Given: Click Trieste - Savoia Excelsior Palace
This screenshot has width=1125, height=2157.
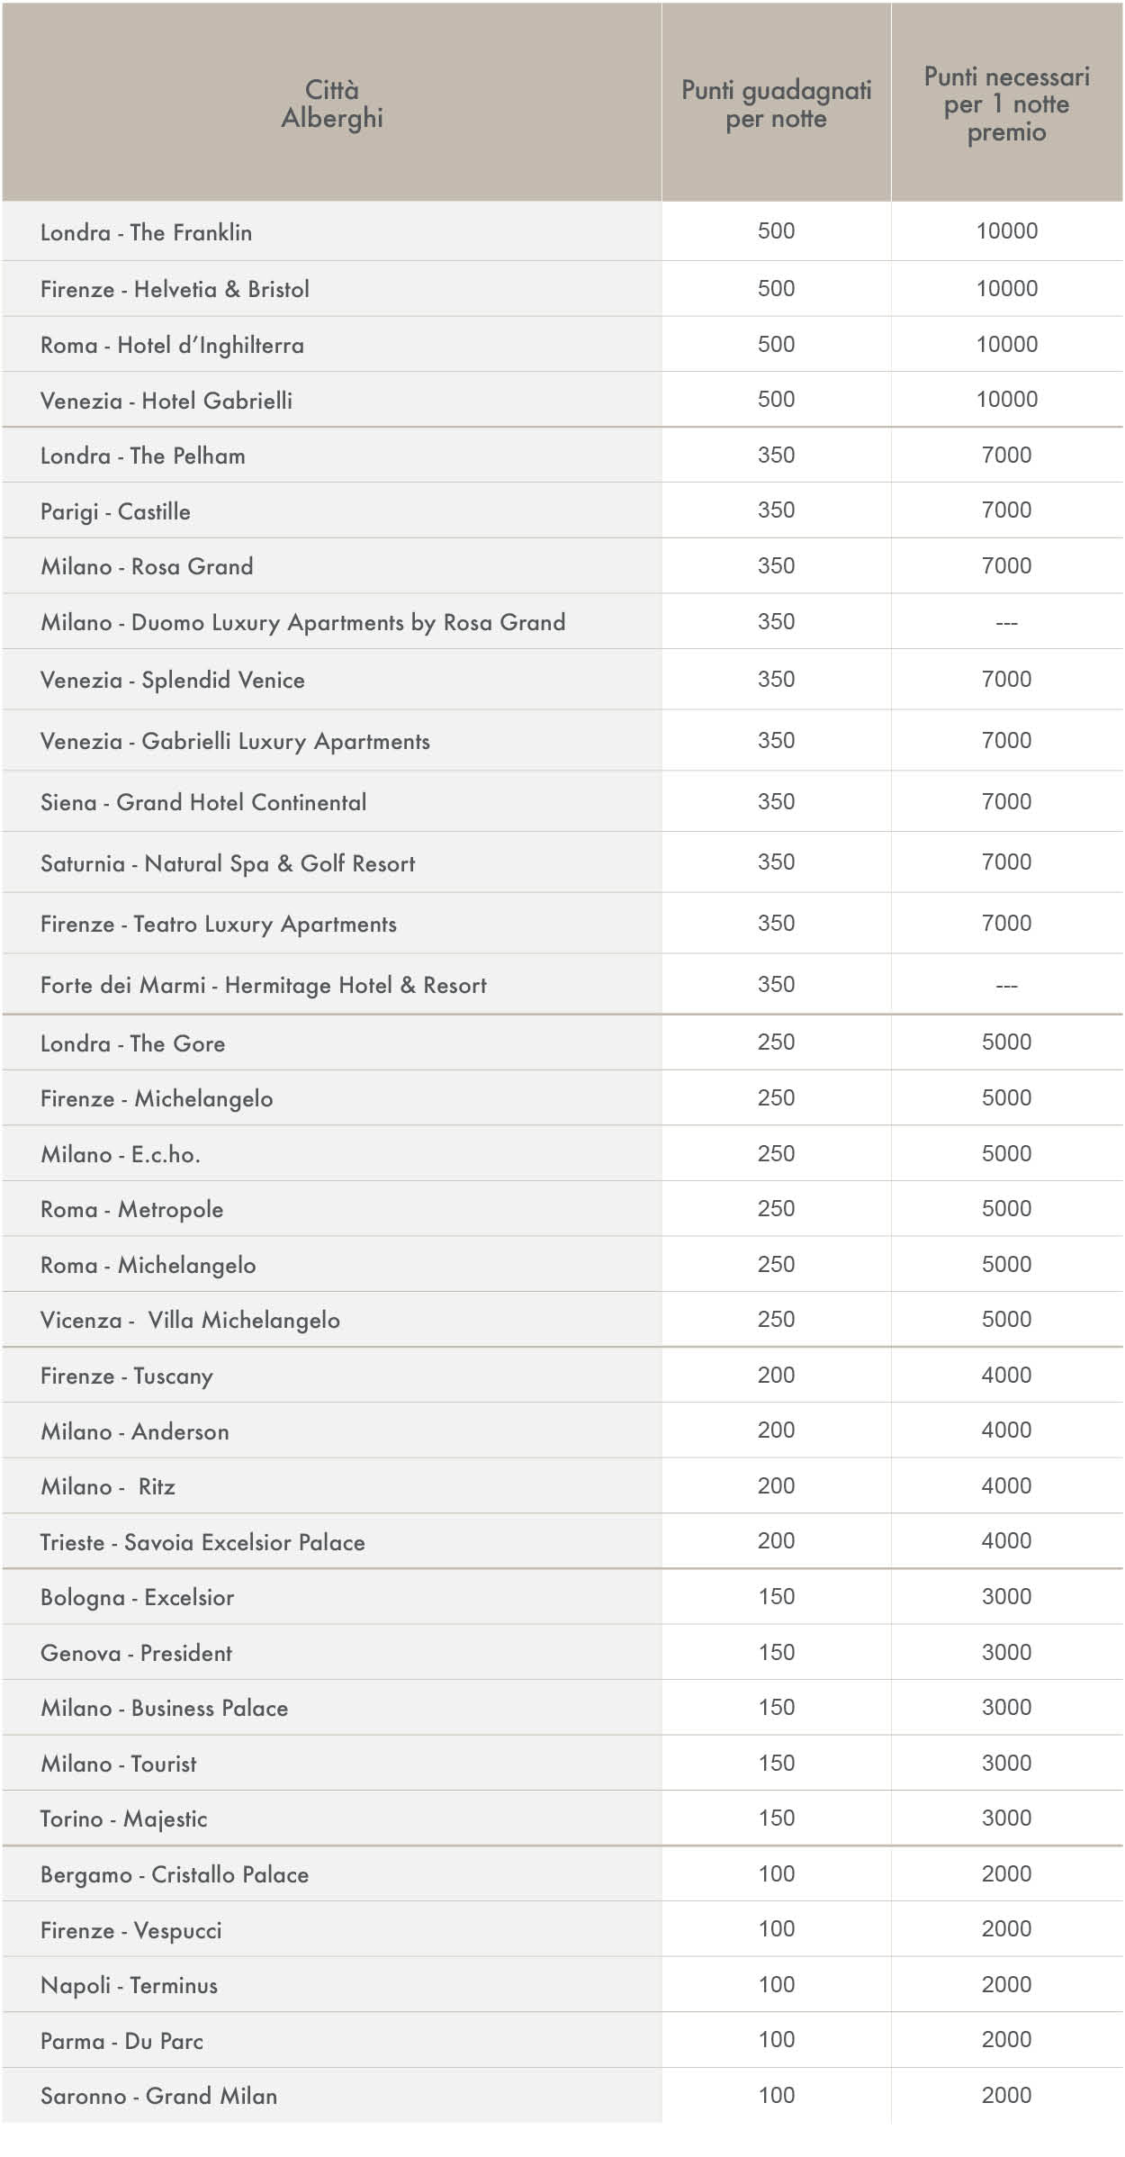Looking at the screenshot, I should (x=202, y=1542).
